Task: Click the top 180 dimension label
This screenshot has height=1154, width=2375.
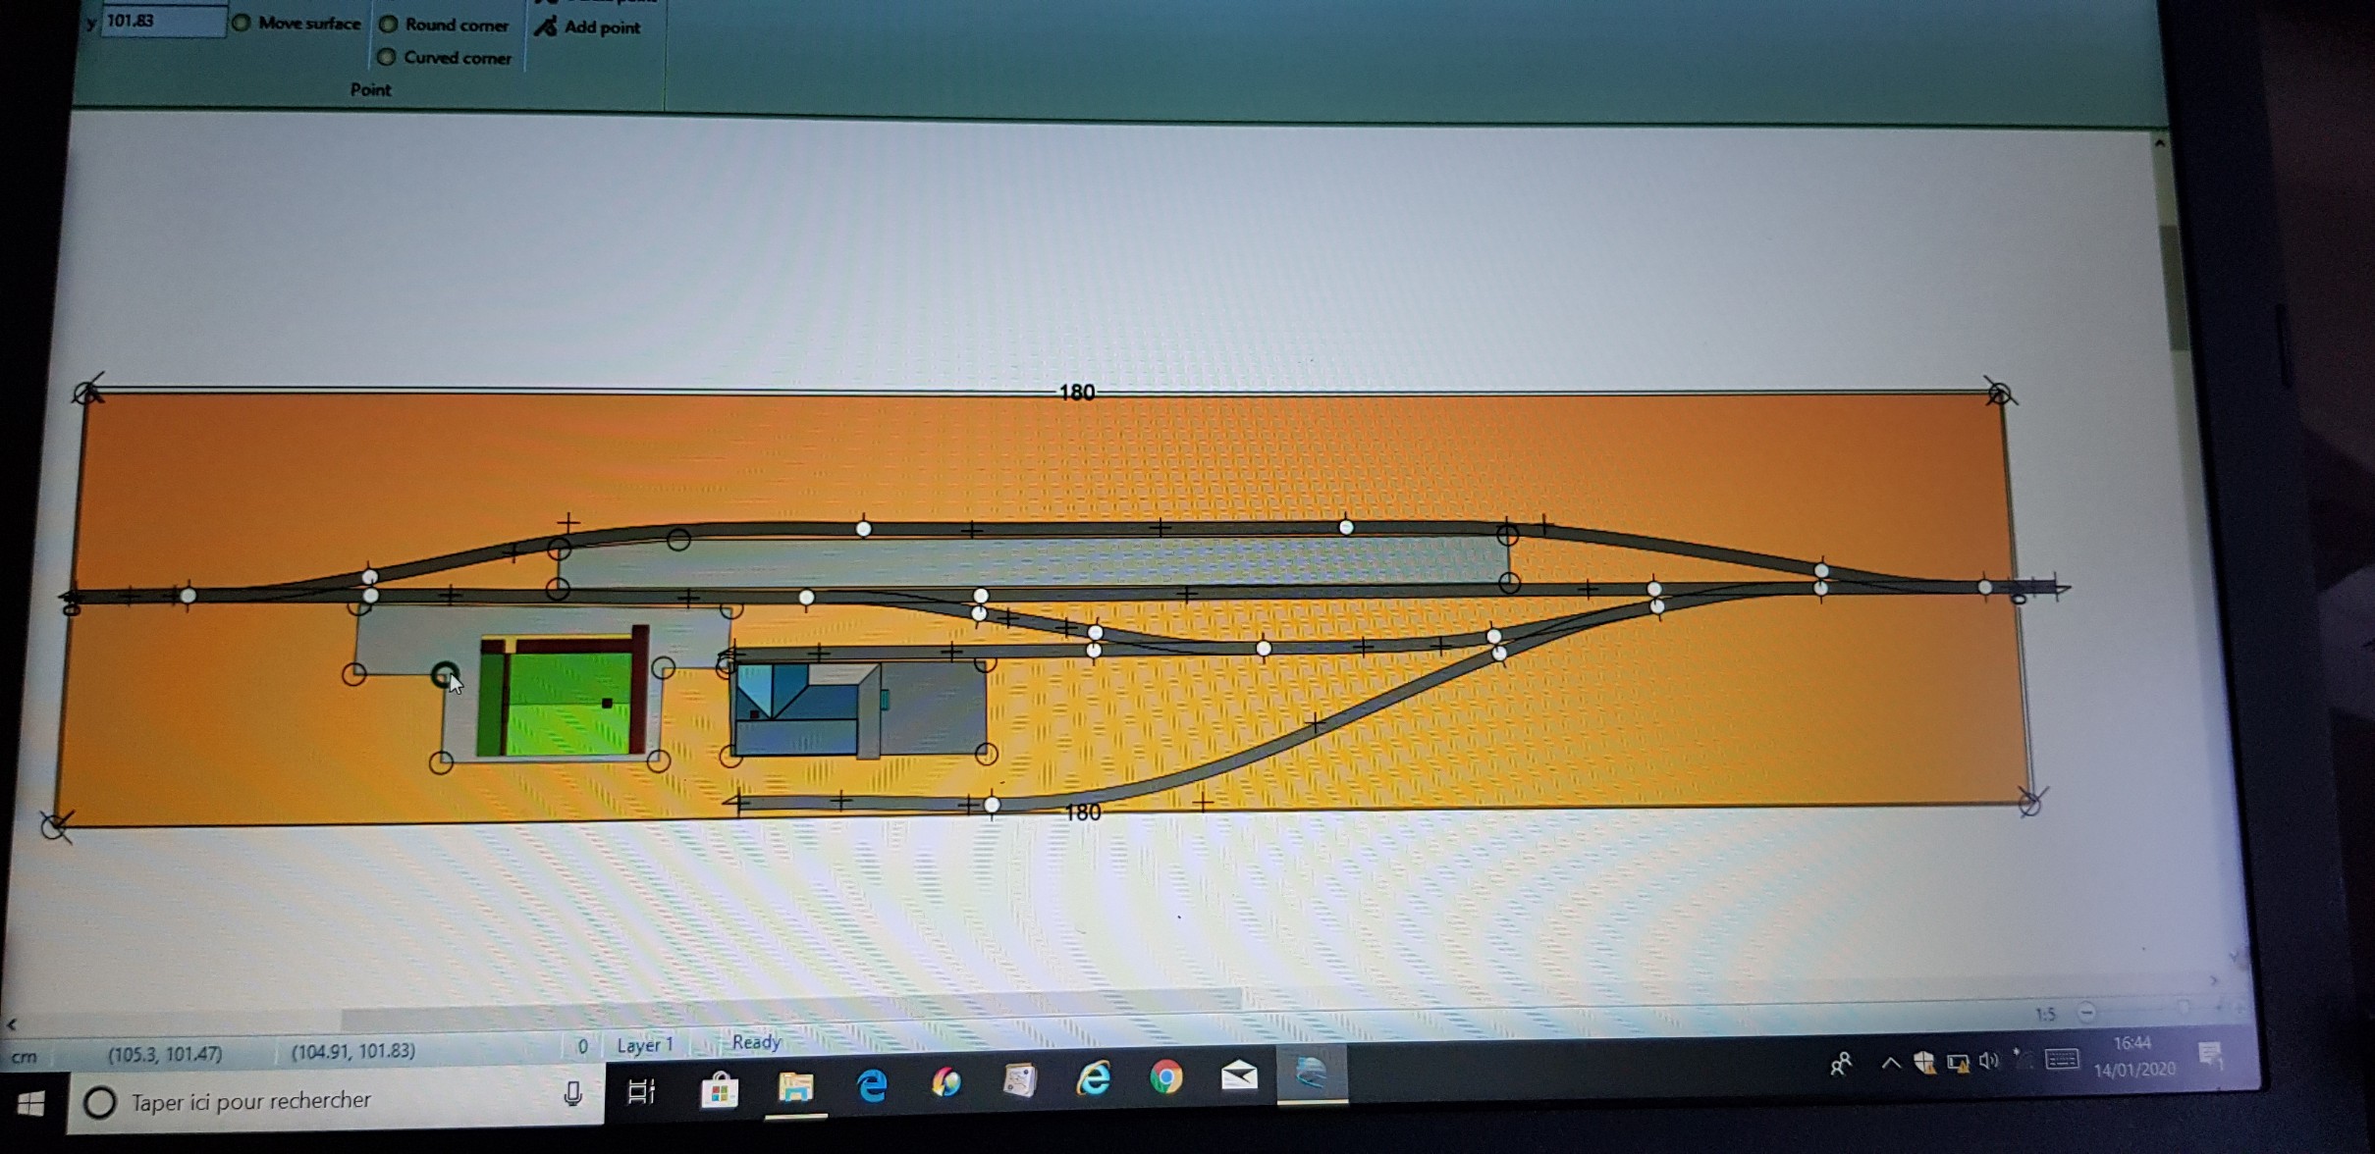Action: tap(1077, 393)
